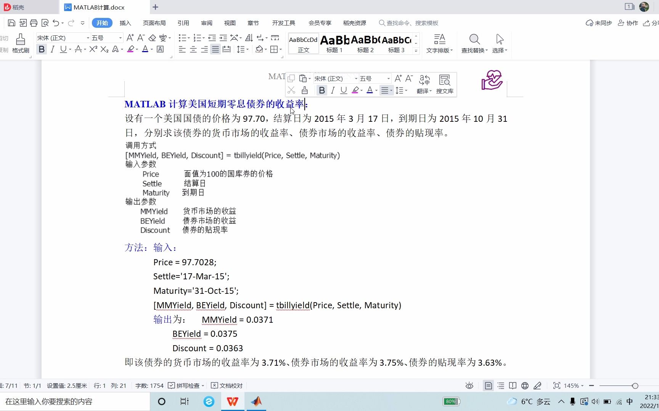This screenshot has height=411, width=659.
Task: Toggle Italic in floating mini toolbar
Action: point(333,90)
